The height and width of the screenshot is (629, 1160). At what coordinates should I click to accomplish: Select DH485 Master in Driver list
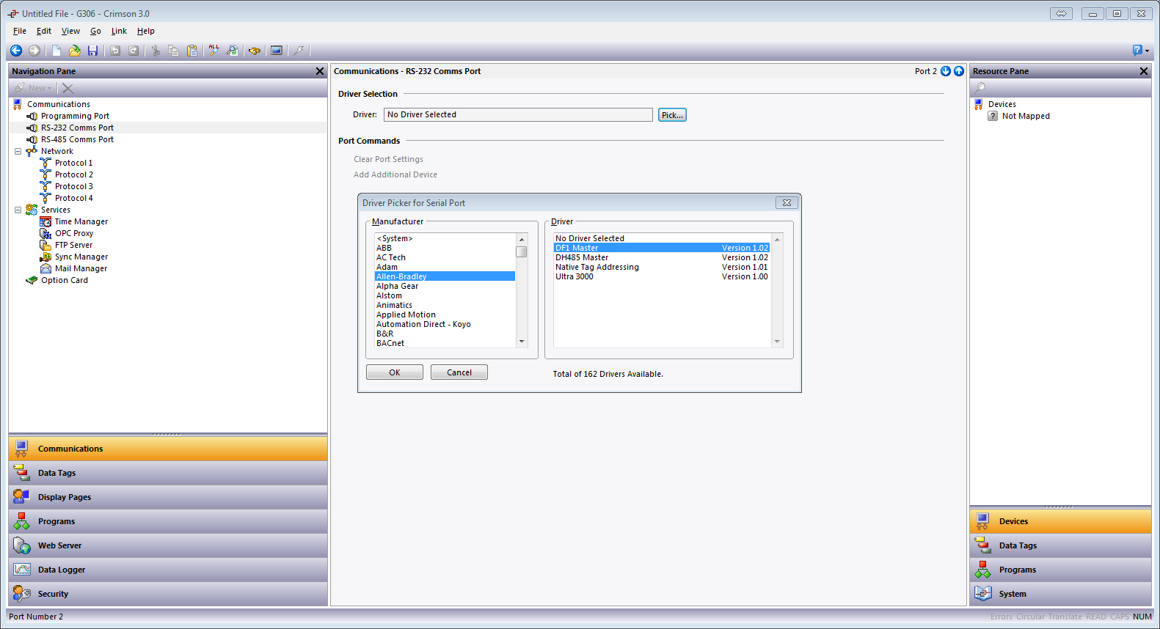coord(582,258)
